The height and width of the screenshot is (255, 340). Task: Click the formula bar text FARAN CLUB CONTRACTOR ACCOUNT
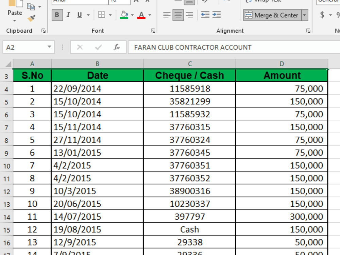click(193, 48)
